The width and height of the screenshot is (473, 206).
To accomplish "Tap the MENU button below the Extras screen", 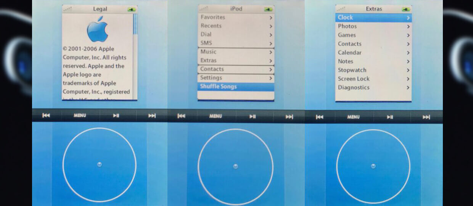I will [x=353, y=117].
